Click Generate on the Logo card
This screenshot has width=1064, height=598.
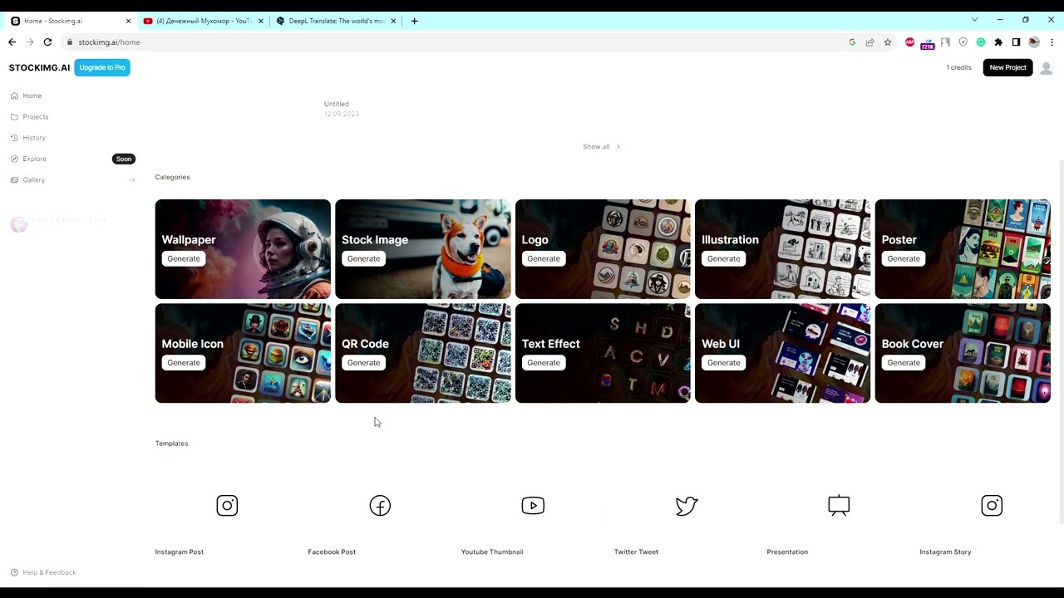544,258
